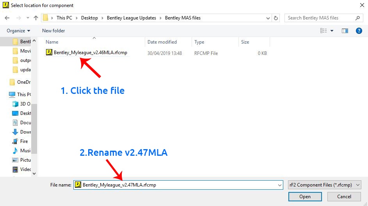Click the search magnifier icon
Screen dimensions: 368x206
click(357, 18)
